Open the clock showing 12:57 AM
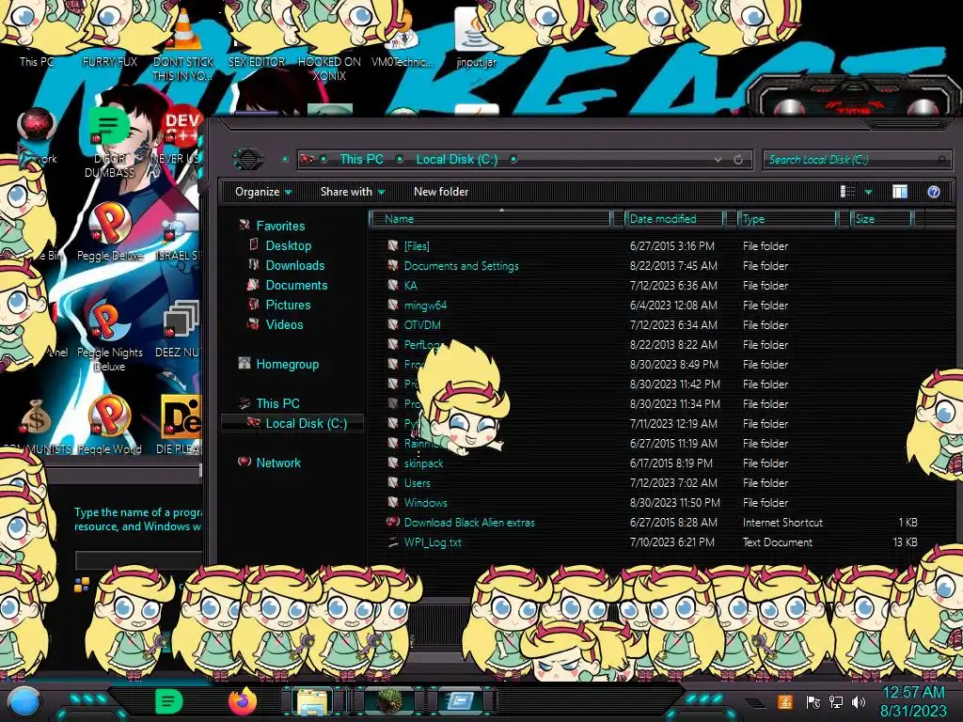The width and height of the screenshot is (963, 722). [913, 701]
